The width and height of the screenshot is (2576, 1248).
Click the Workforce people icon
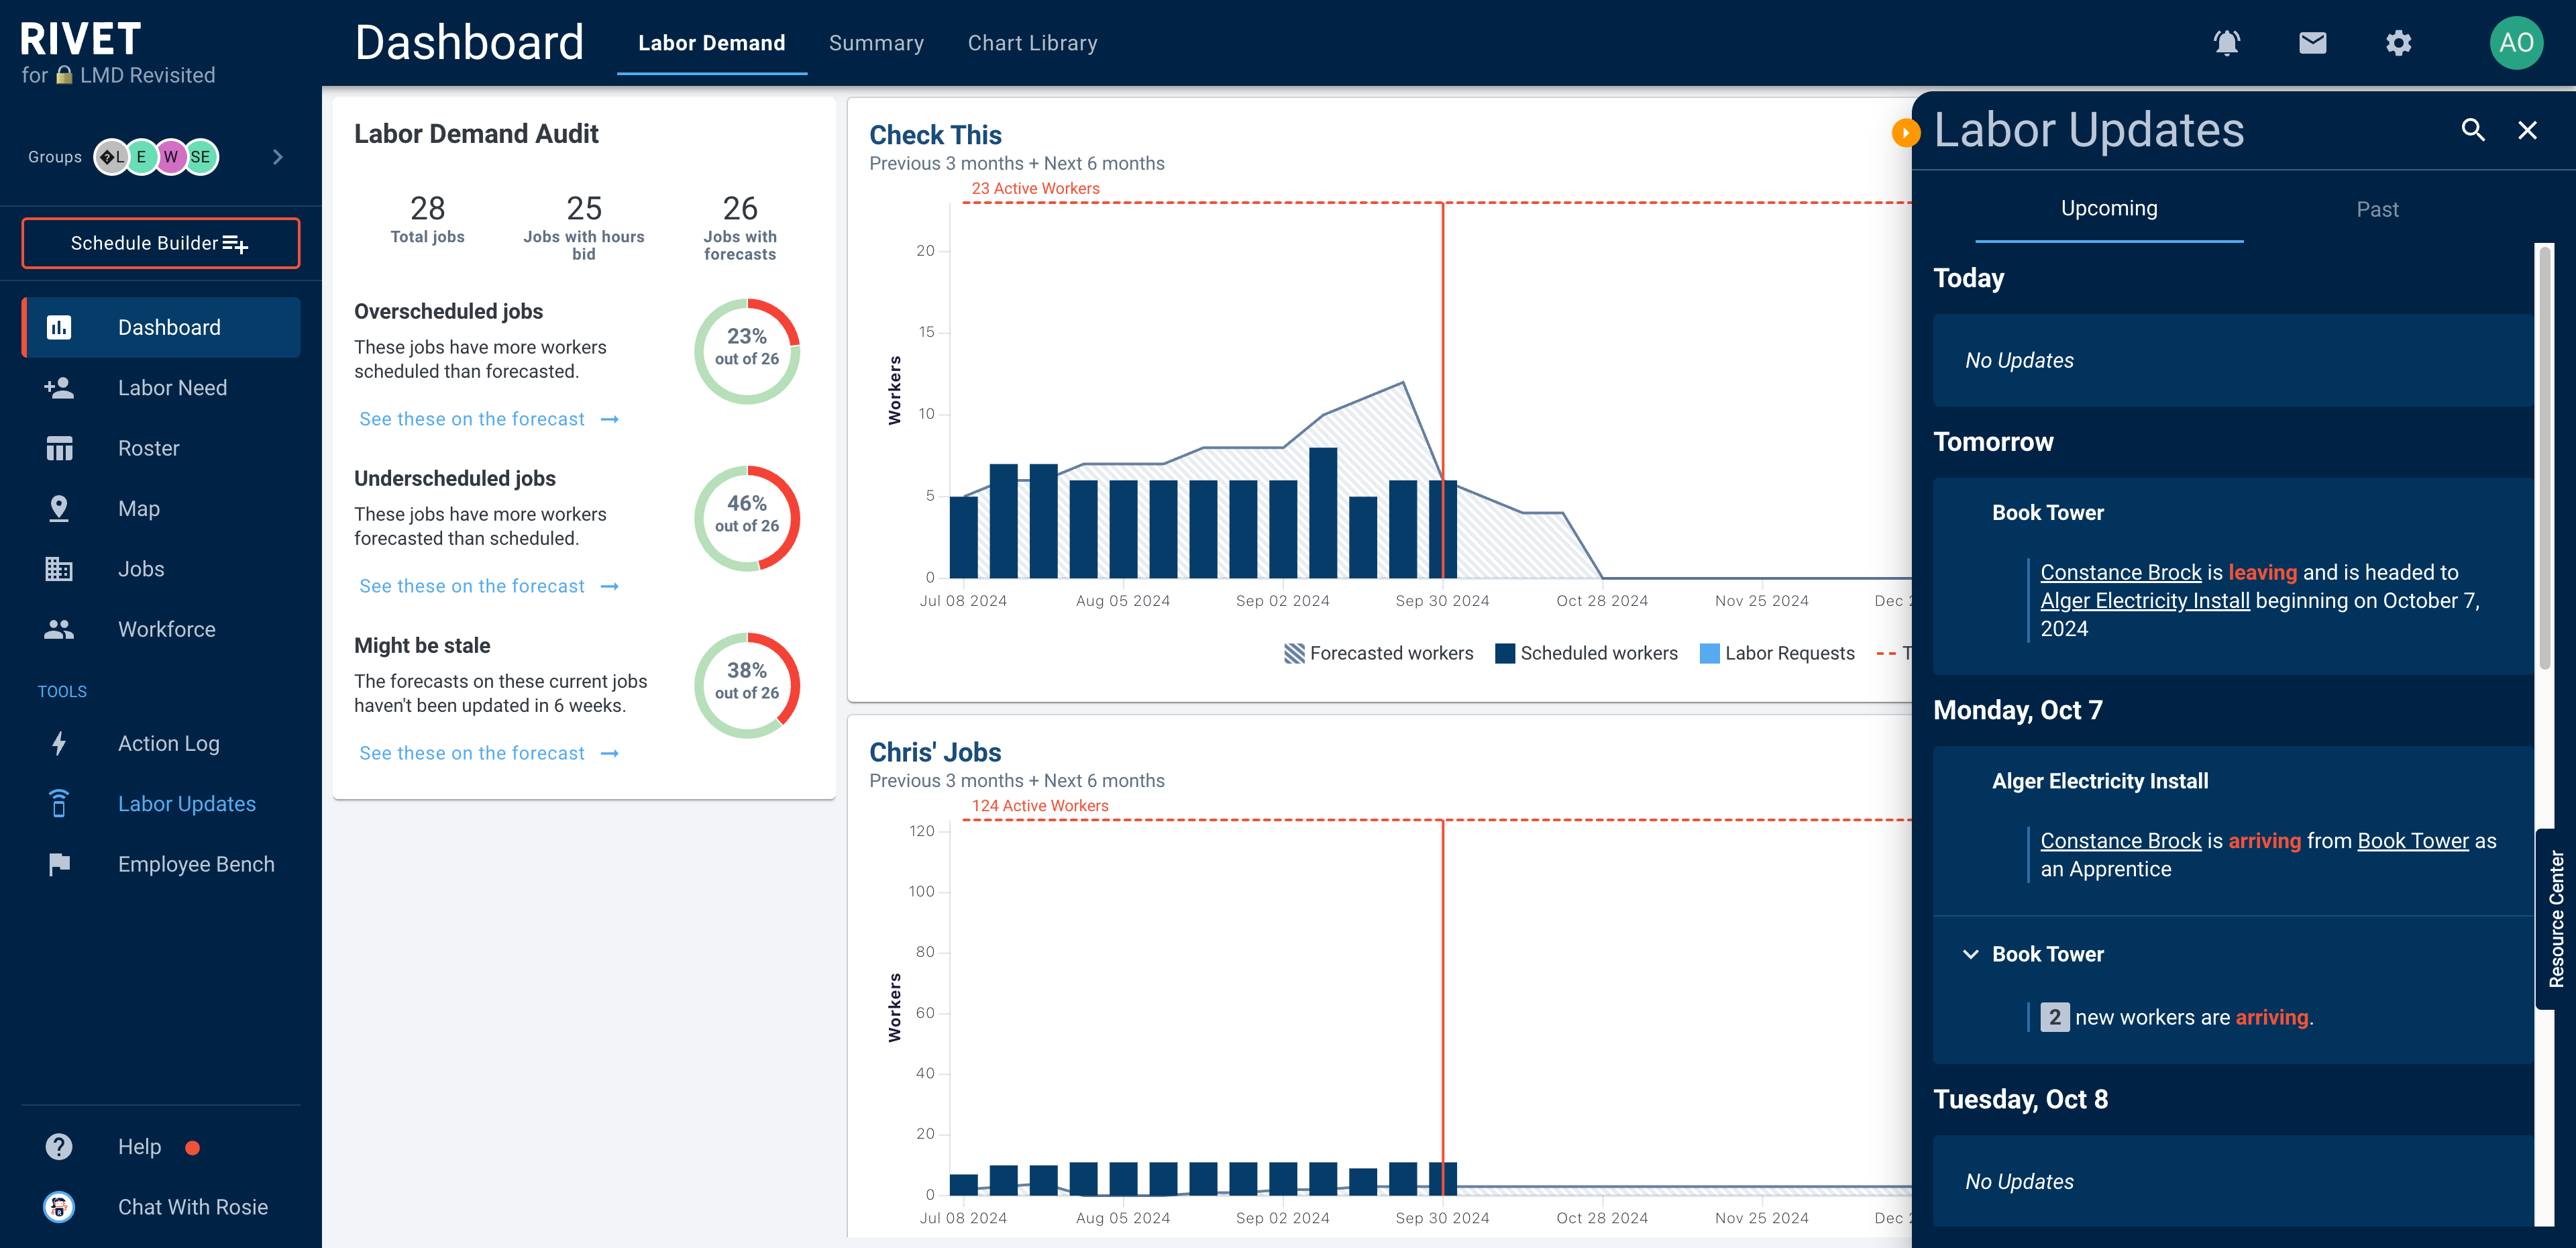point(59,629)
